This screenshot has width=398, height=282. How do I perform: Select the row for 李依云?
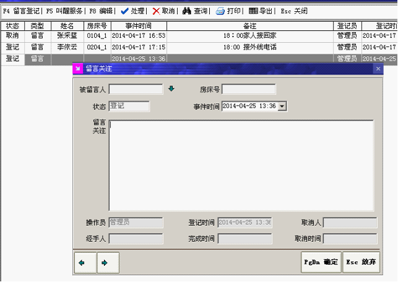(199, 47)
